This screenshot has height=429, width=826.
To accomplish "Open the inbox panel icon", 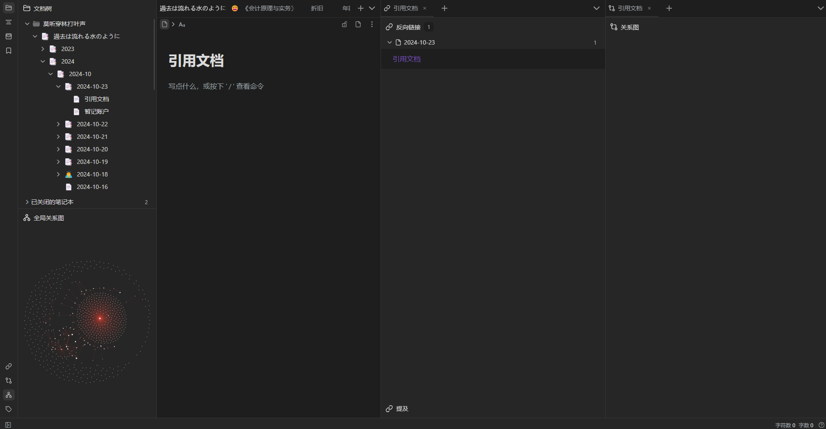I will point(9,36).
